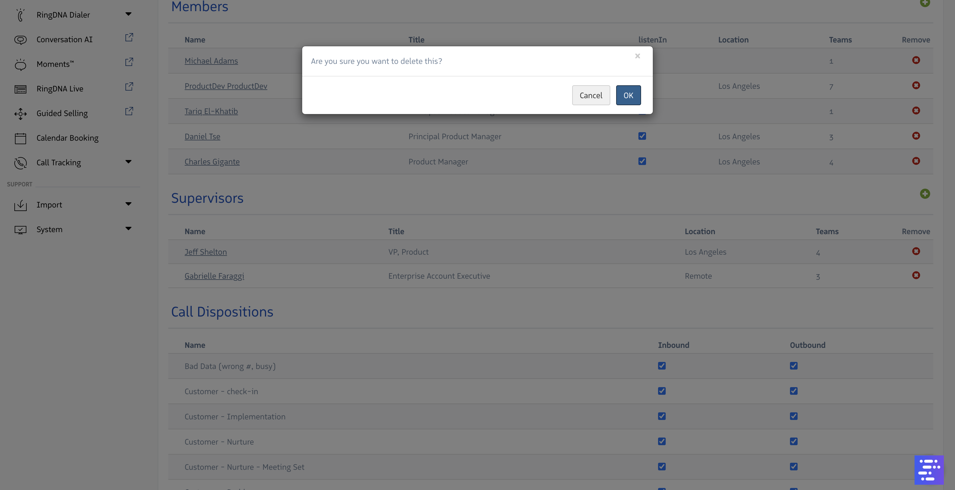The width and height of the screenshot is (955, 490).
Task: Open the purple chat widget icon
Action: [x=929, y=469]
